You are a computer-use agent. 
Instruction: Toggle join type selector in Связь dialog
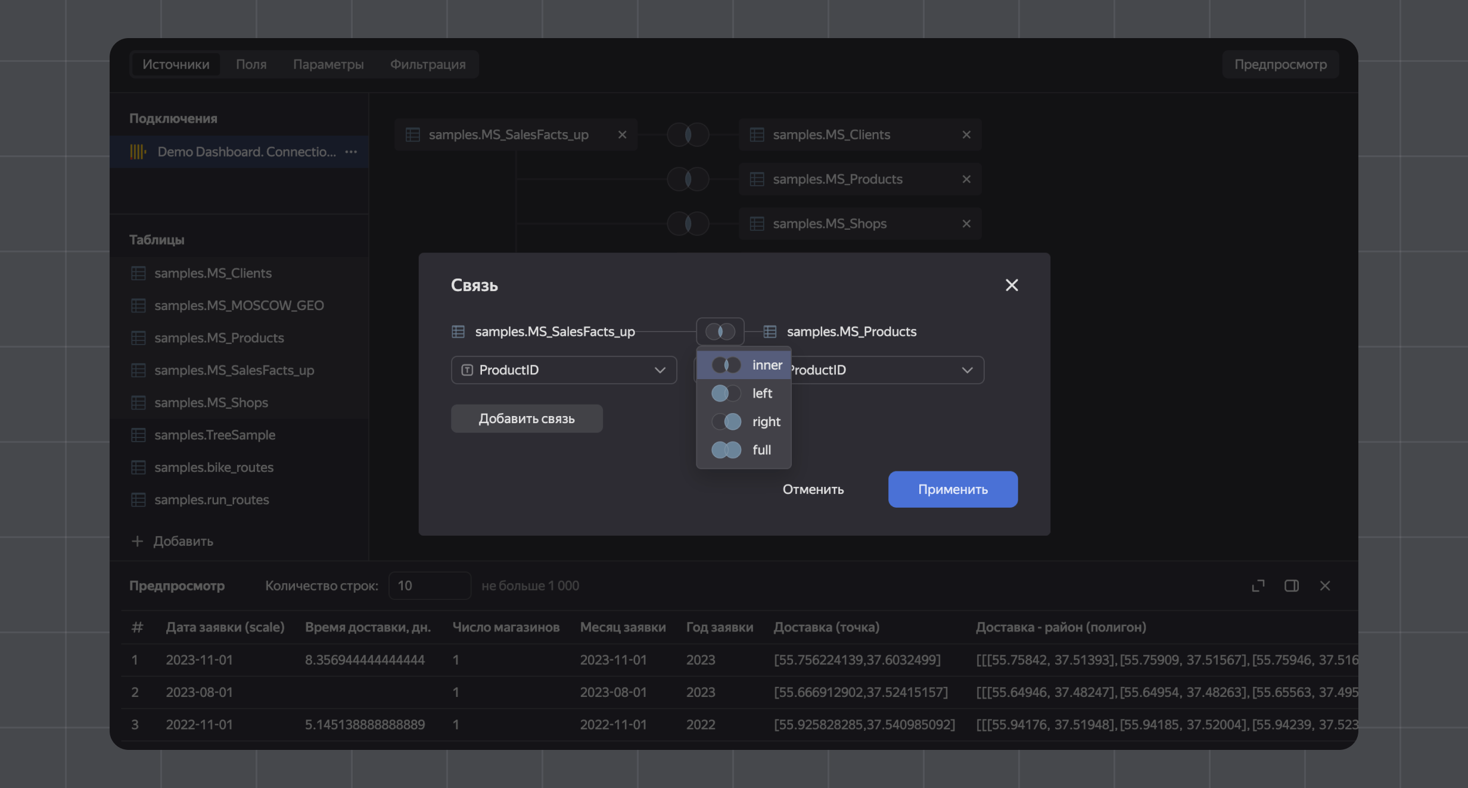pyautogui.click(x=720, y=332)
